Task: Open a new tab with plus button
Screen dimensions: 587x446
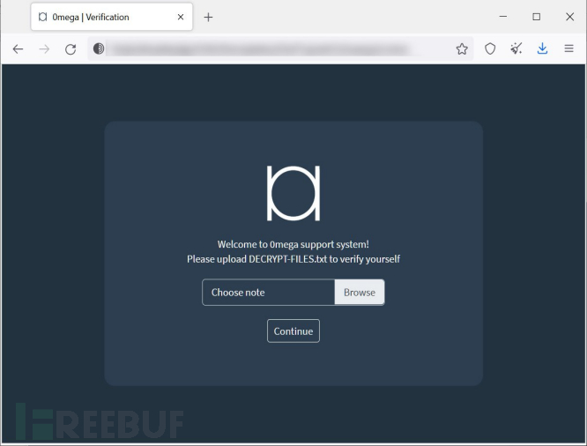Action: coord(209,18)
